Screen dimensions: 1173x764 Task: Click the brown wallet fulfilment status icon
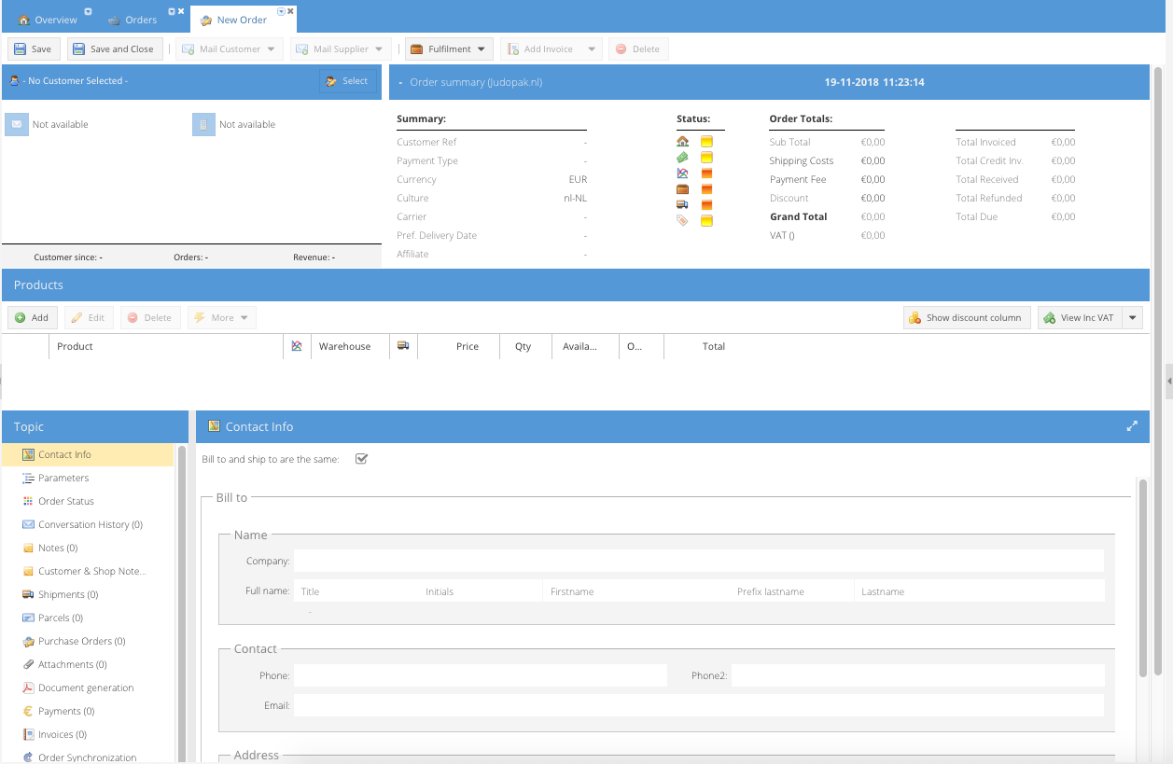pyautogui.click(x=682, y=189)
